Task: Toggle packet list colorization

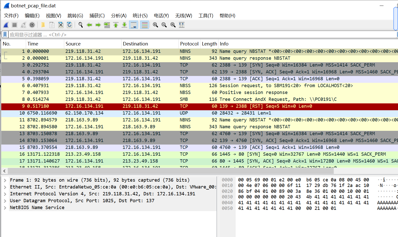Action: tap(144, 25)
